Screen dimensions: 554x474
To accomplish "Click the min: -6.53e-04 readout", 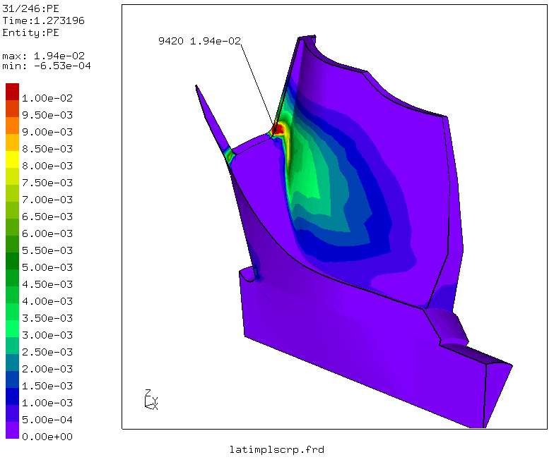I will [x=47, y=66].
